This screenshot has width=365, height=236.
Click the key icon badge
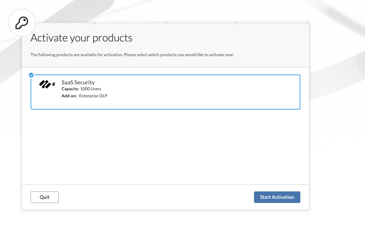22,23
